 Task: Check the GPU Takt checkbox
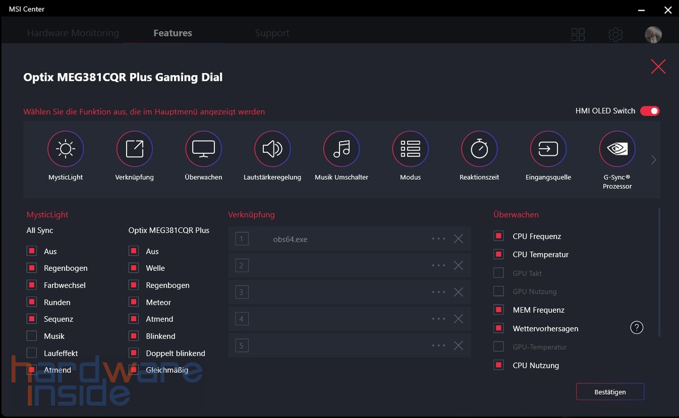pos(499,273)
